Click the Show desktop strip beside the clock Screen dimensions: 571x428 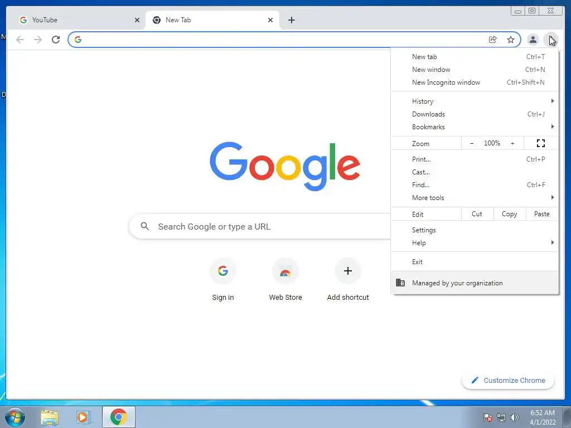[x=567, y=417]
